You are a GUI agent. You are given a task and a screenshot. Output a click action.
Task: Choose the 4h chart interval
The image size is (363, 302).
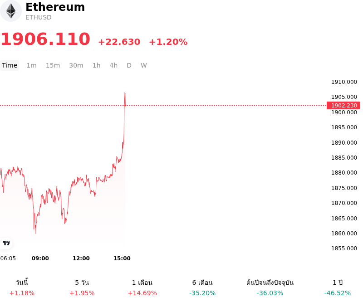tap(113, 65)
